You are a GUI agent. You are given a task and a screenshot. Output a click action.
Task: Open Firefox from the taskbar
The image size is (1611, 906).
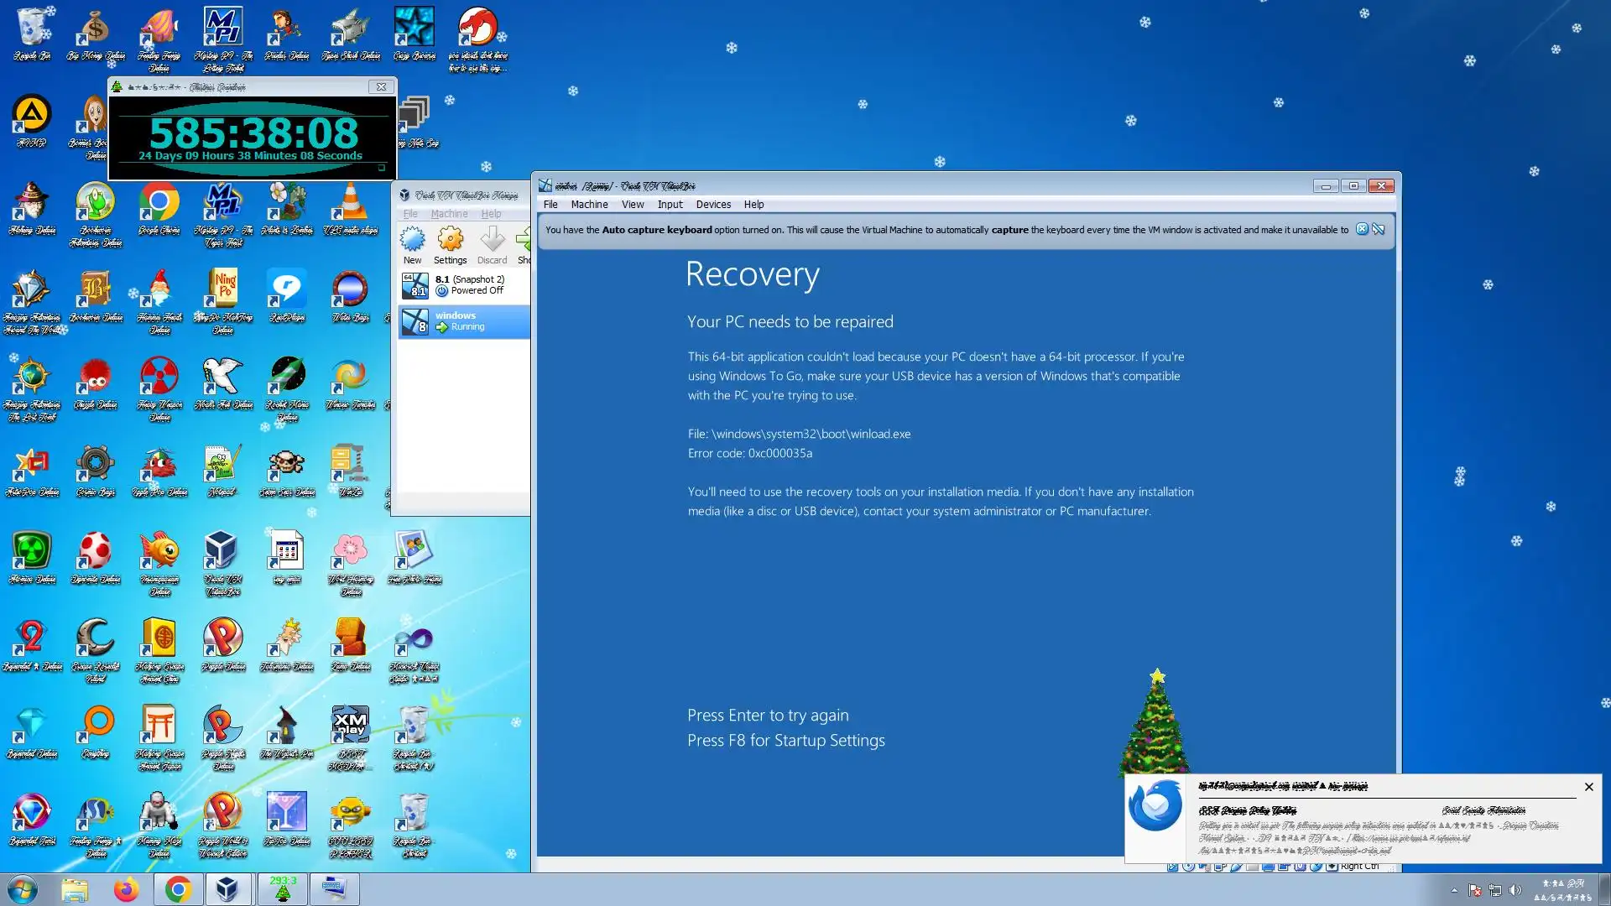(x=126, y=889)
